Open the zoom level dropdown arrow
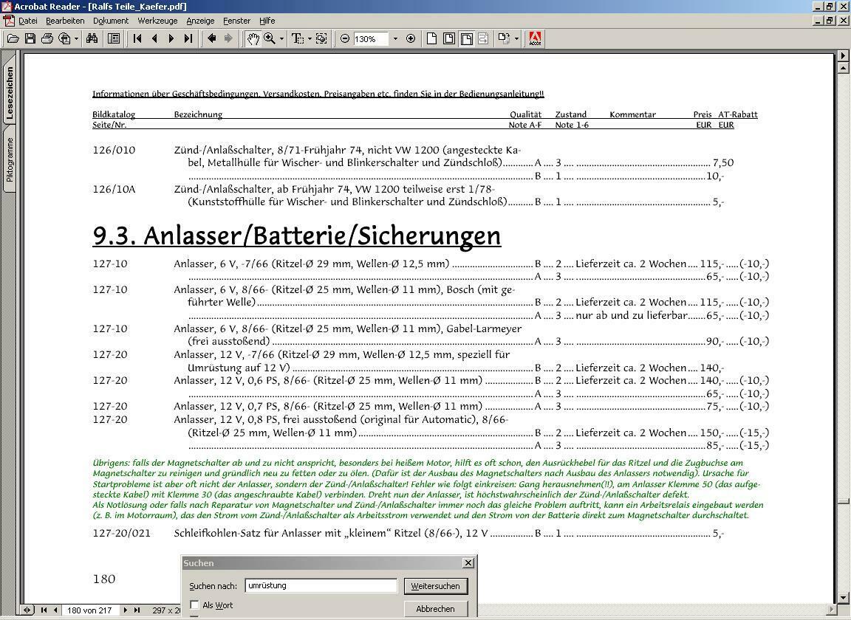Screen dimensions: 851x620 point(395,38)
